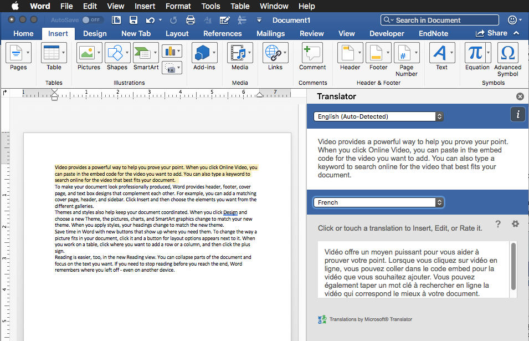Expand the Text dropdown arrow
The height and width of the screenshot is (341, 529).
tap(452, 53)
